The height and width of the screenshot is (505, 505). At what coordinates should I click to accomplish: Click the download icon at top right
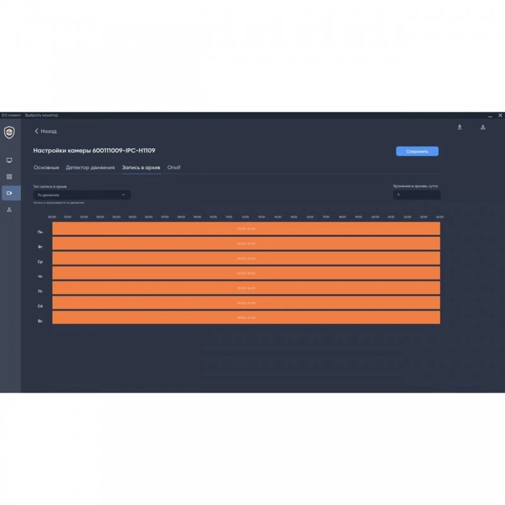pos(460,128)
